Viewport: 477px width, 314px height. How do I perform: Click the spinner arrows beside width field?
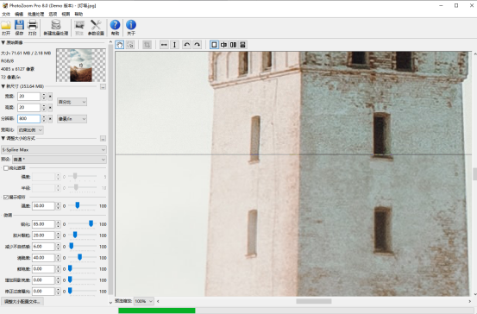pos(44,97)
